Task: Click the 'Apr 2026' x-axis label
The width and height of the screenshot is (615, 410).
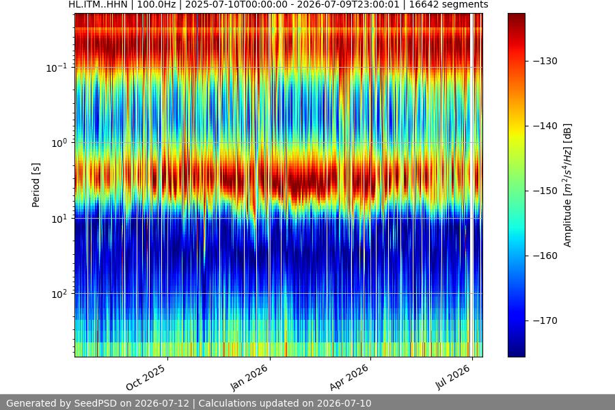Action: (348, 377)
